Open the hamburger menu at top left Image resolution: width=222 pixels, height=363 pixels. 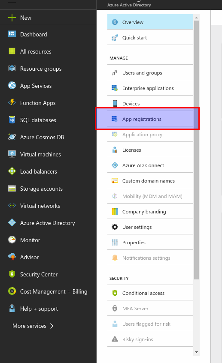[12, 1]
